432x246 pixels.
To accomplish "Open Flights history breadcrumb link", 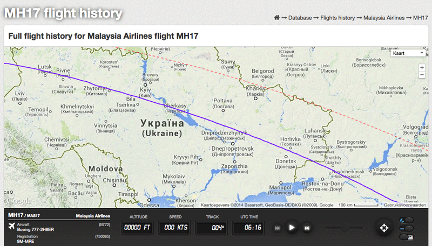I will pos(337,18).
